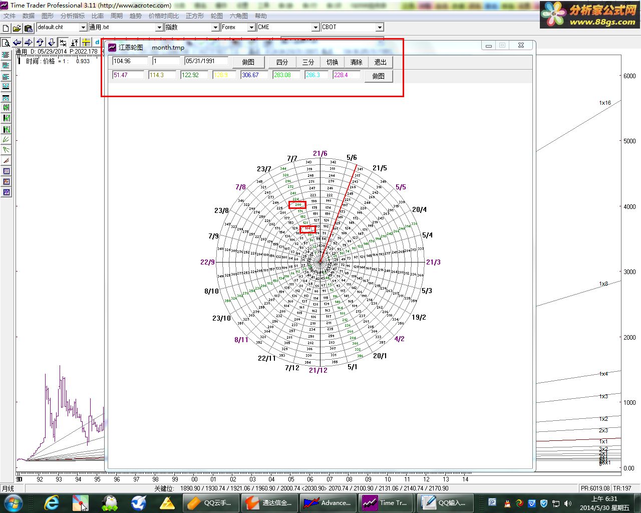Image resolution: width=641 pixels, height=513 pixels.
Task: Expand the CME dropdown
Action: pyautogui.click(x=315, y=28)
